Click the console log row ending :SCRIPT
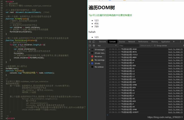Image resolution: width=184 pixels, height=120 pixels. [145, 112]
